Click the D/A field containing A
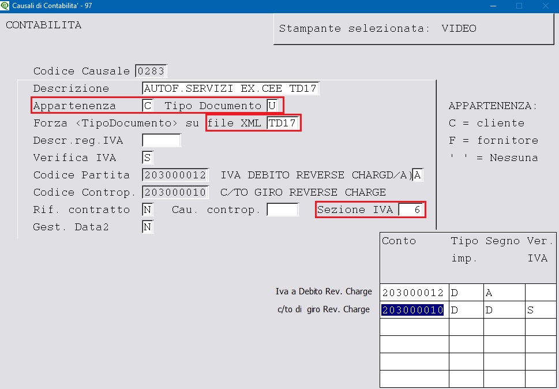The image size is (559, 389). [418, 175]
